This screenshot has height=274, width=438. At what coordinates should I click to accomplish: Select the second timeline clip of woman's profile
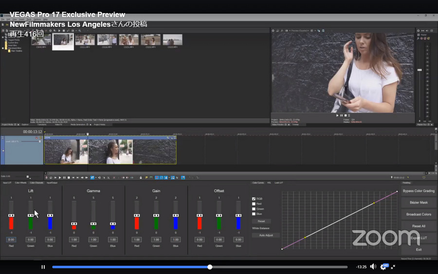[110, 151]
